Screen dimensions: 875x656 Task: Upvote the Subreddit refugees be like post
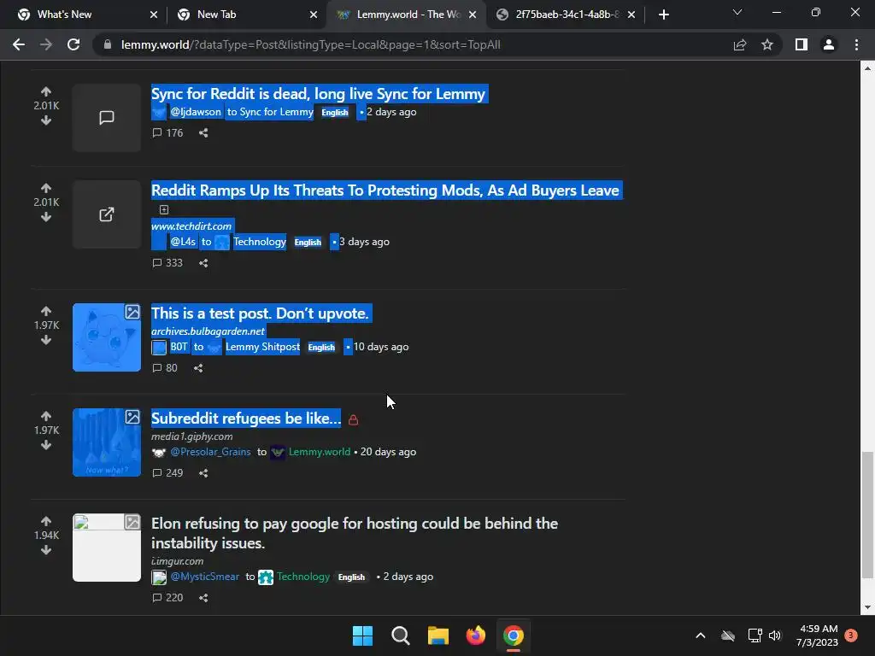(x=46, y=416)
